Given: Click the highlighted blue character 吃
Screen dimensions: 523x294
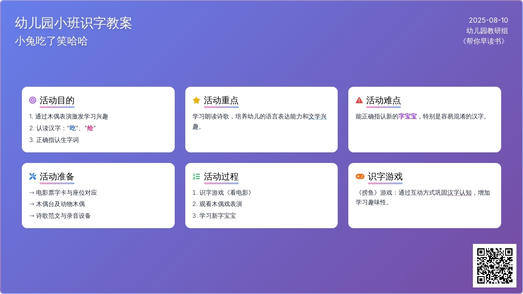Looking at the screenshot, I should [x=73, y=128].
